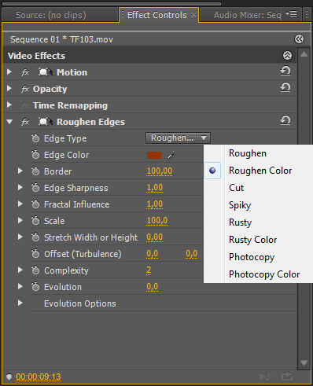
Task: Click the Motion direct manipulation icon
Action: pos(46,72)
